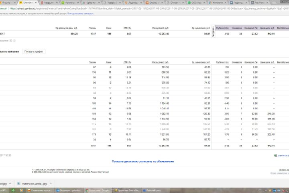Click the spend cell 1 821.60 in table
Screen dimensions: 289x193
(164, 134)
